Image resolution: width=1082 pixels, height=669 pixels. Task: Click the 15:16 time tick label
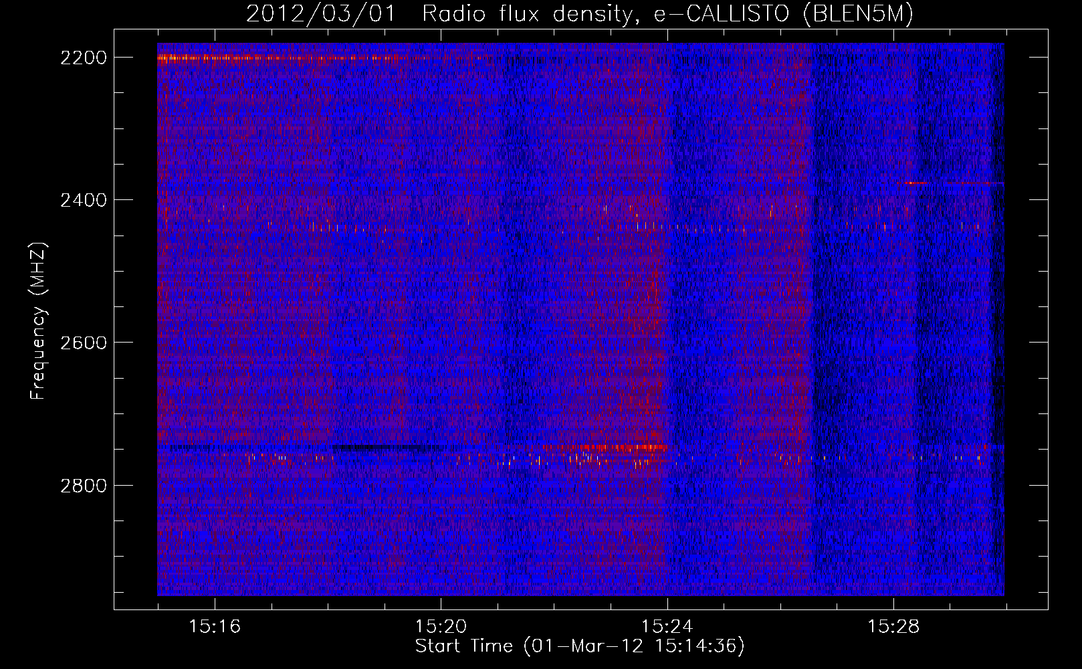click(215, 626)
